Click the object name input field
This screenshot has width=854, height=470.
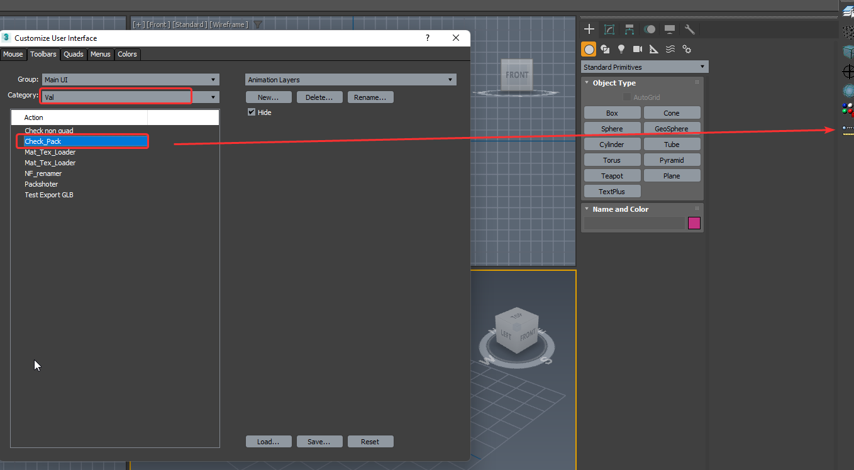pyautogui.click(x=635, y=223)
